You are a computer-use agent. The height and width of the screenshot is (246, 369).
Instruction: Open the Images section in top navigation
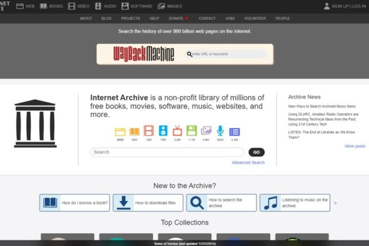170,6
